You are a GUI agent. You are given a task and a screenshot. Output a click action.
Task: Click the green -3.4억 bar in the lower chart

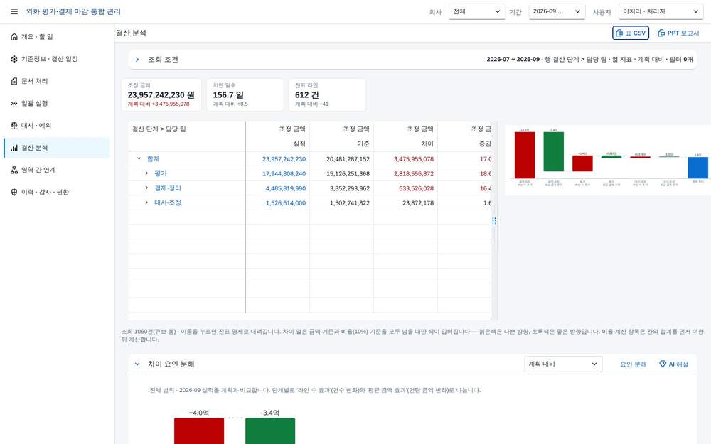[x=270, y=431]
